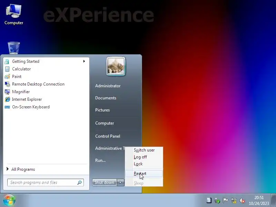Open the Run... dialog
The image size is (276, 207).
point(100,160)
